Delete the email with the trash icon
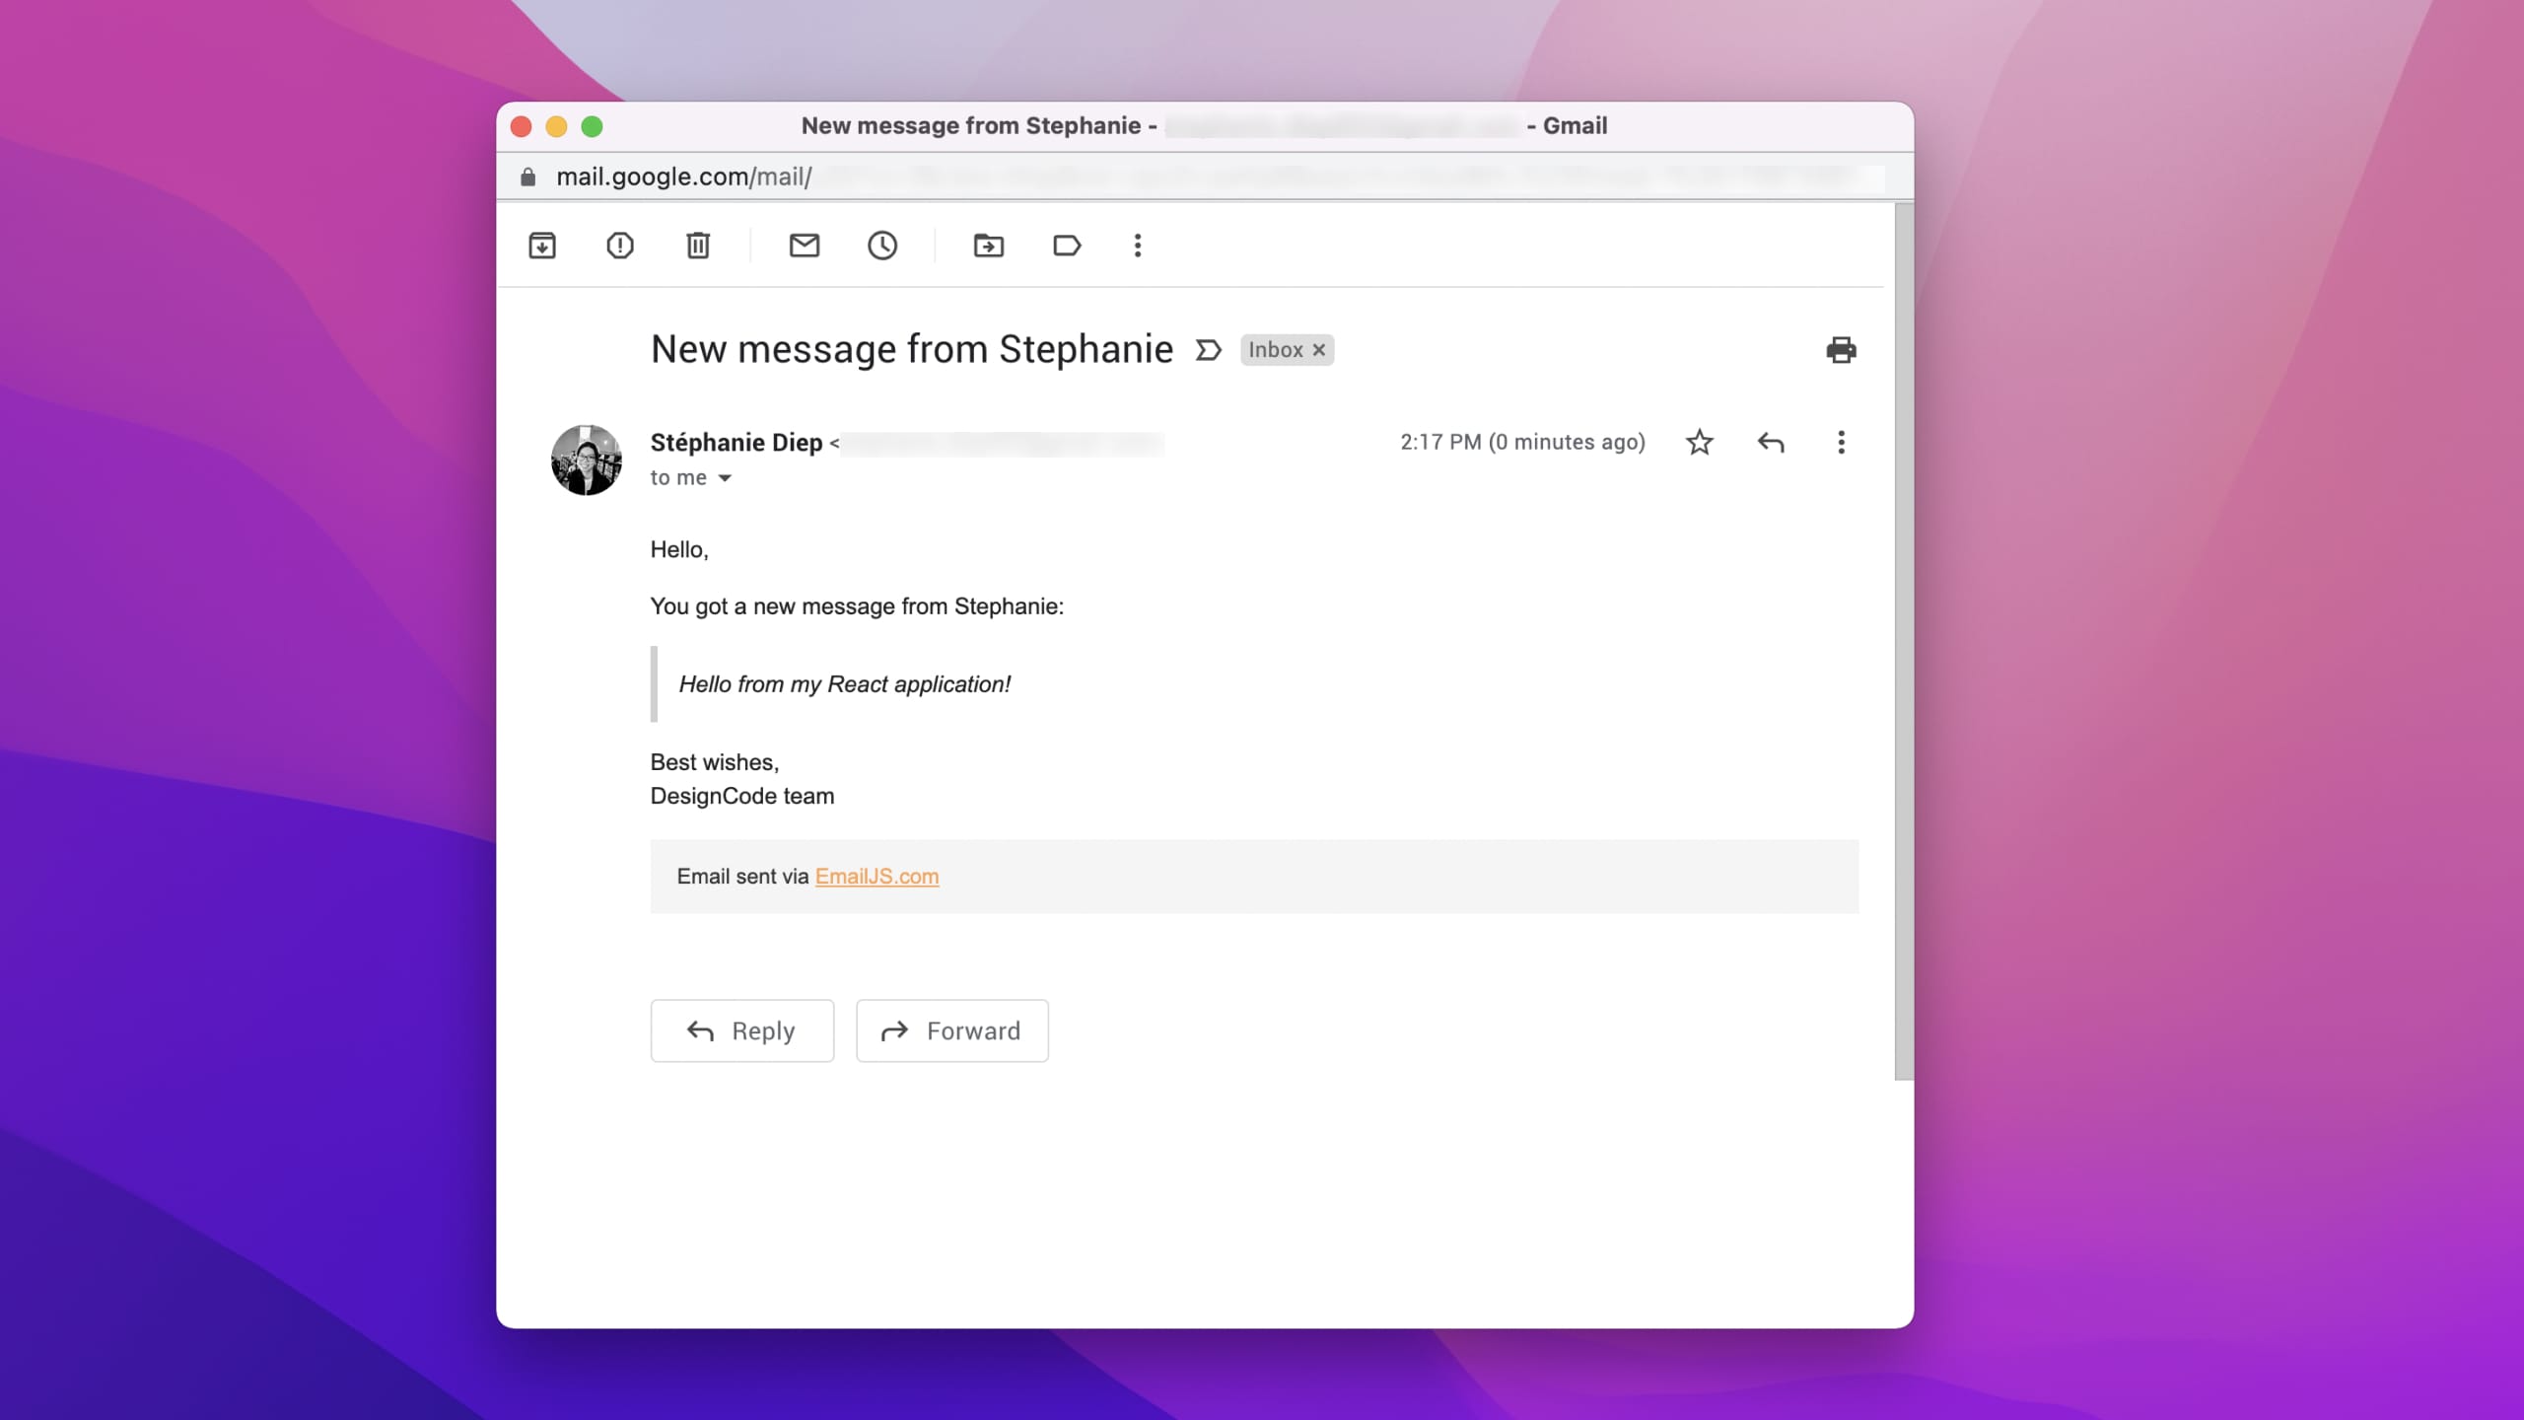This screenshot has height=1420, width=2524. (x=698, y=246)
